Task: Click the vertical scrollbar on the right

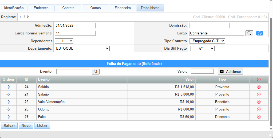Action: [271, 72]
